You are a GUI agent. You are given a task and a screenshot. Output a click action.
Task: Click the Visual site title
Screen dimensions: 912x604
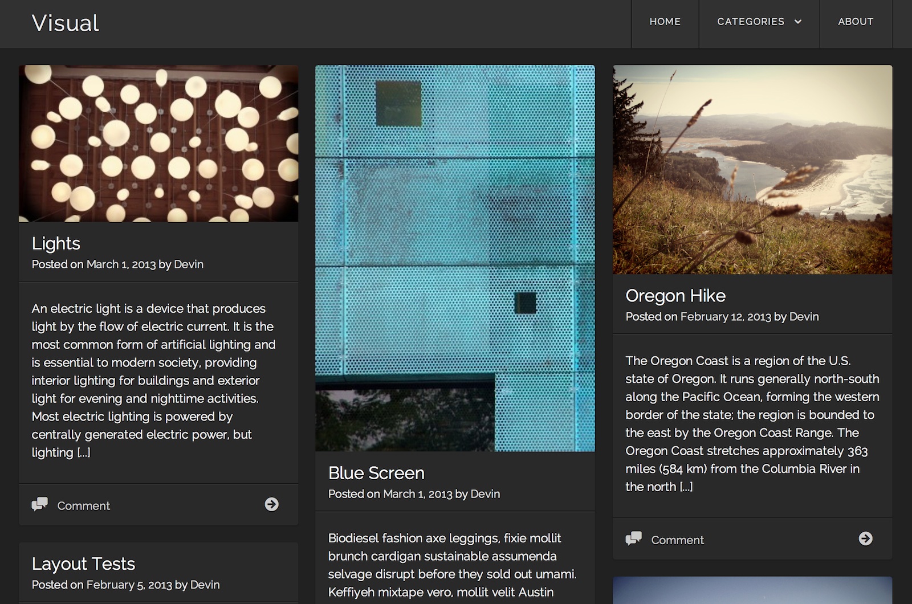pos(65,23)
